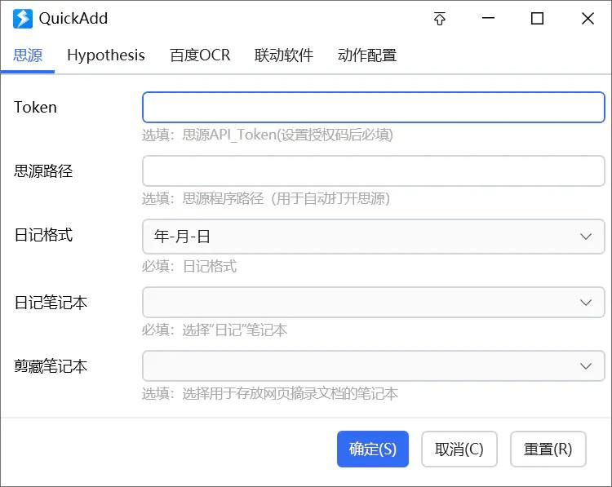Open the 百度OCR tab
The width and height of the screenshot is (612, 487).
pyautogui.click(x=200, y=55)
